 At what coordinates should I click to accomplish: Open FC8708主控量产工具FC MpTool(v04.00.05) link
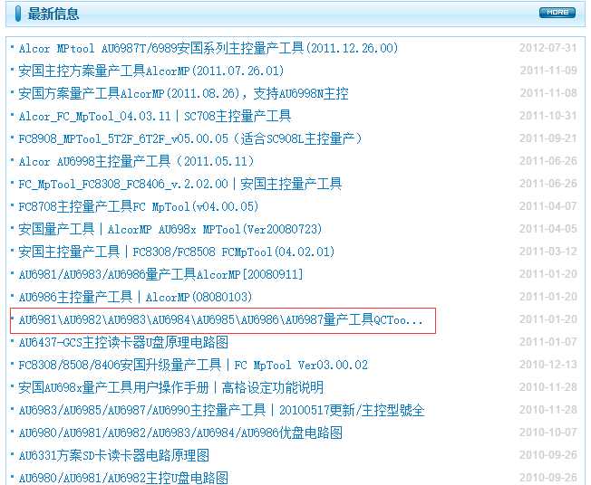(x=139, y=206)
